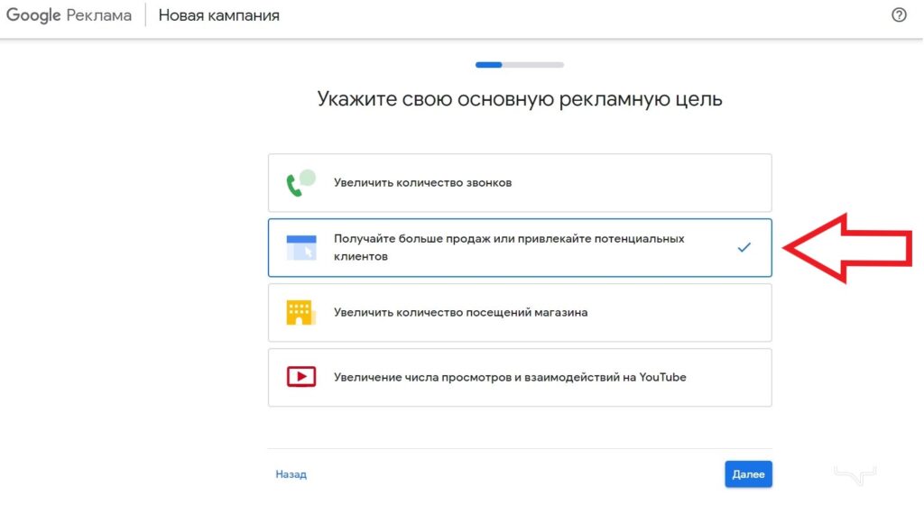
Task: Click the blue checkmark on selected goal
Action: click(x=744, y=247)
